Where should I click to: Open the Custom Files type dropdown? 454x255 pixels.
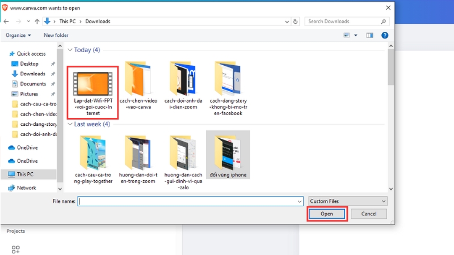(348, 201)
